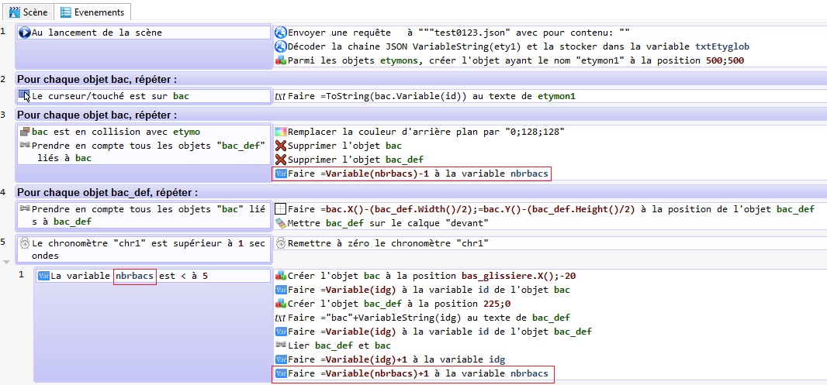The width and height of the screenshot is (827, 385).
Task: Select event number 3 in the margin
Action: click(3, 115)
